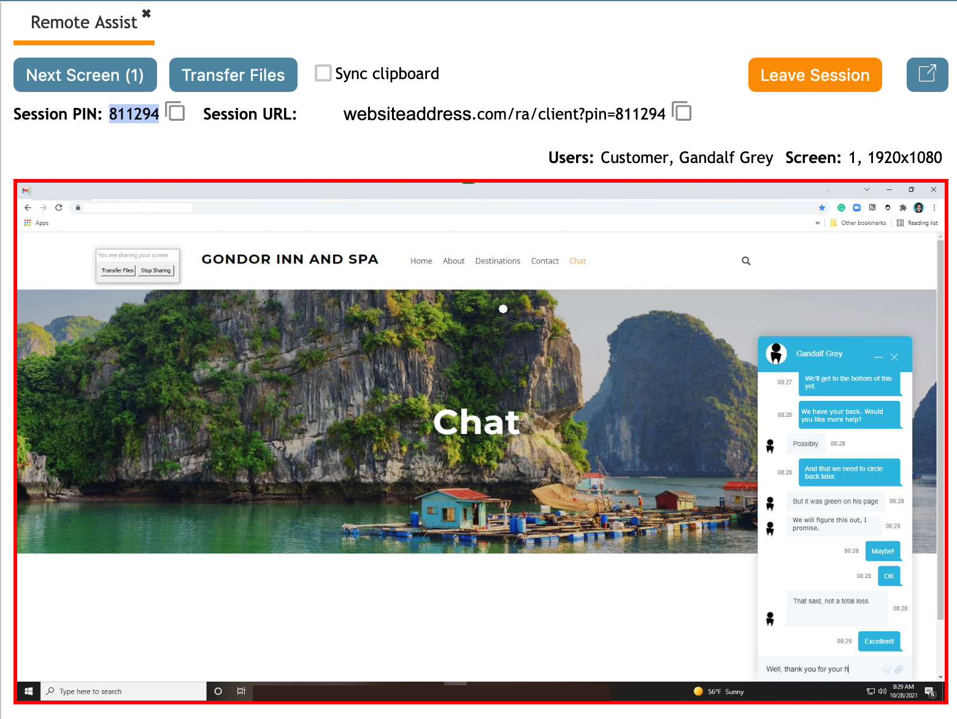Viewport: 957px width, 719px height.
Task: Open the taskbar clock and date
Action: (x=904, y=691)
